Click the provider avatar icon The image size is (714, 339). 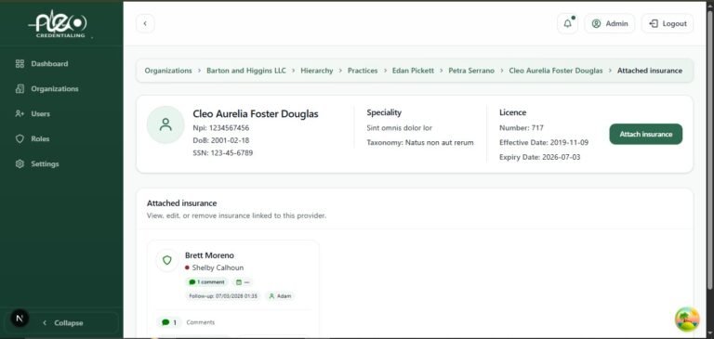point(165,124)
